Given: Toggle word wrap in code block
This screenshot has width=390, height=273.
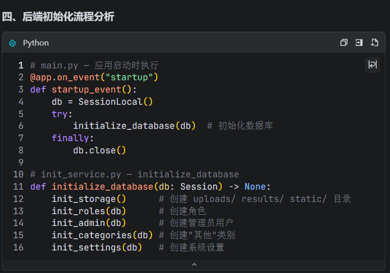Looking at the screenshot, I should pos(372,65).
